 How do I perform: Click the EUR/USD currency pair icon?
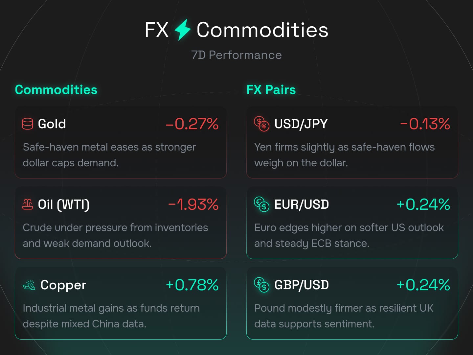click(261, 204)
